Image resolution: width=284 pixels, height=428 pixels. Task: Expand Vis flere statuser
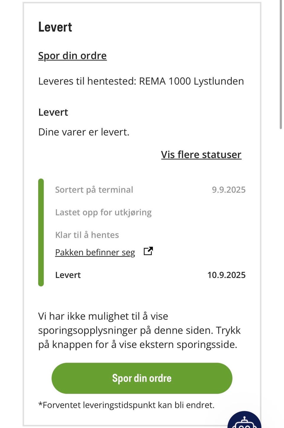tap(201, 155)
